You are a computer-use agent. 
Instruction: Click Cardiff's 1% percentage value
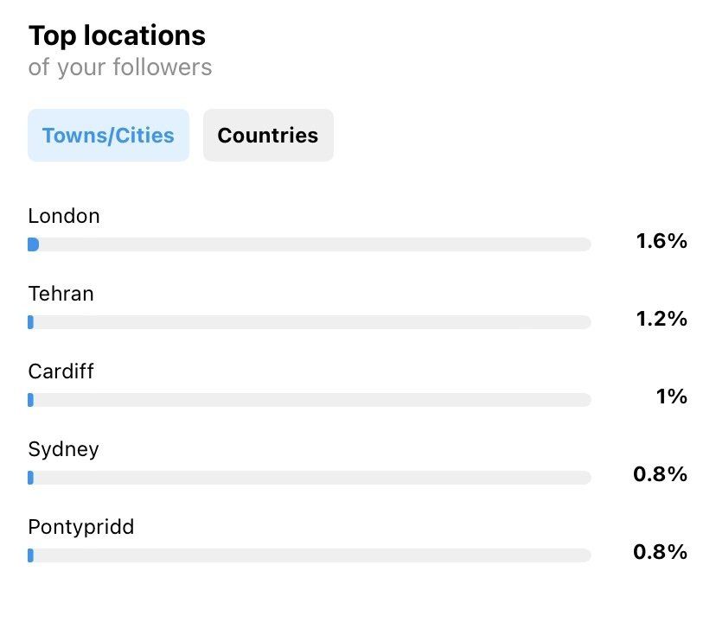coord(671,396)
